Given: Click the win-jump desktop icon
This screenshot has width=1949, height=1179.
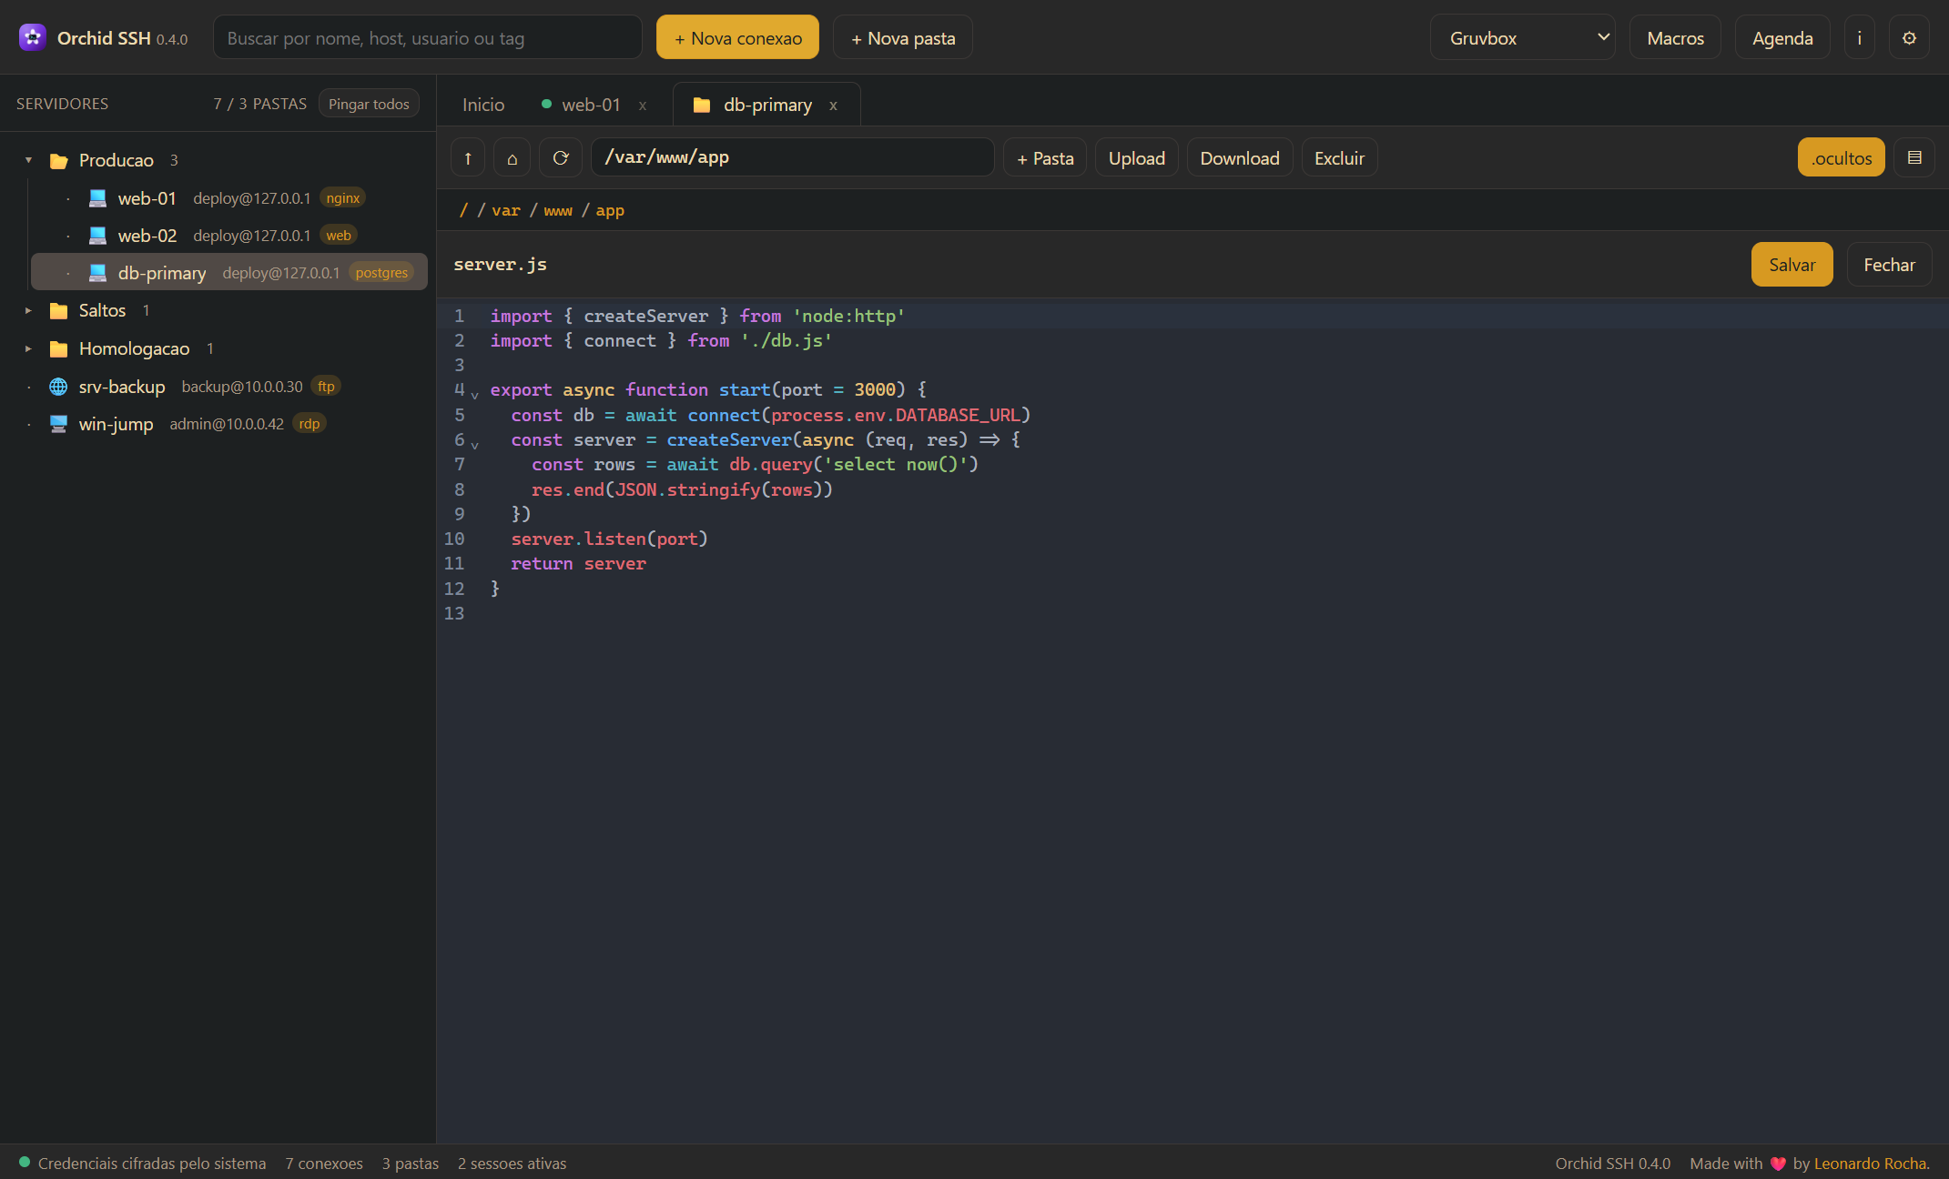Looking at the screenshot, I should 58,423.
